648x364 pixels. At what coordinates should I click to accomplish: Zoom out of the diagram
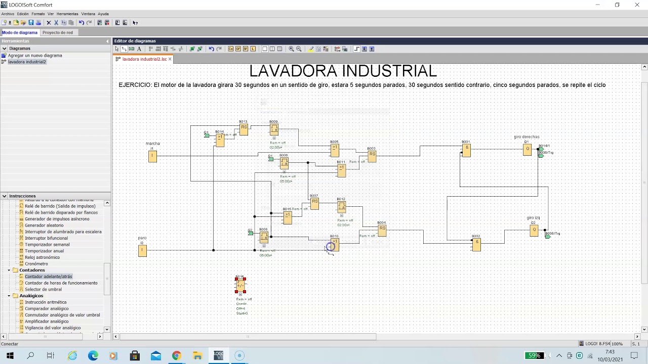(x=299, y=49)
